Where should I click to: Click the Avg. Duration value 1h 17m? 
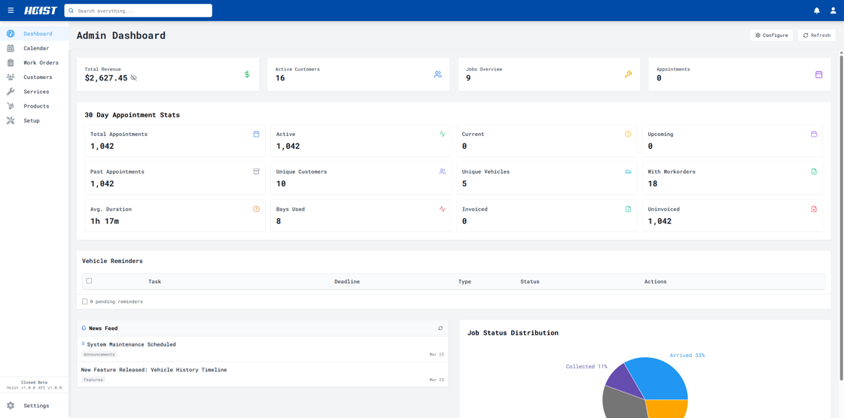point(105,221)
